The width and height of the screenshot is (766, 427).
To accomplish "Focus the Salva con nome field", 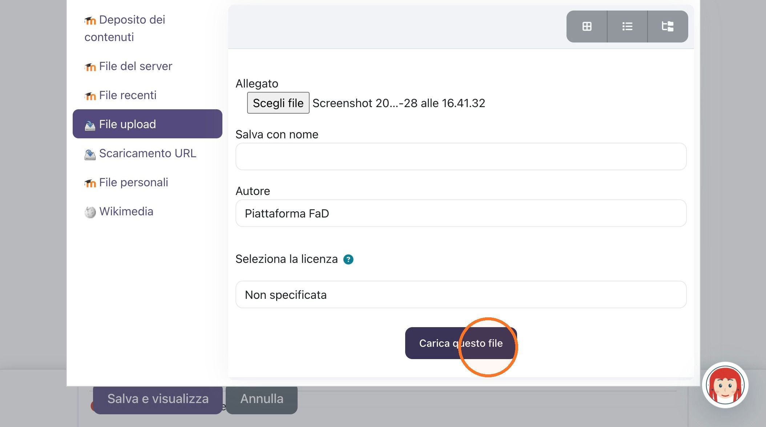I will [461, 156].
